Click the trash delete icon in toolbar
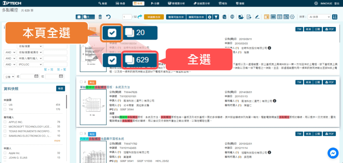The image size is (343, 163). pos(100,17)
